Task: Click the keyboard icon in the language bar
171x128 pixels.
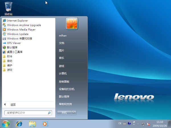Action: coord(125,124)
